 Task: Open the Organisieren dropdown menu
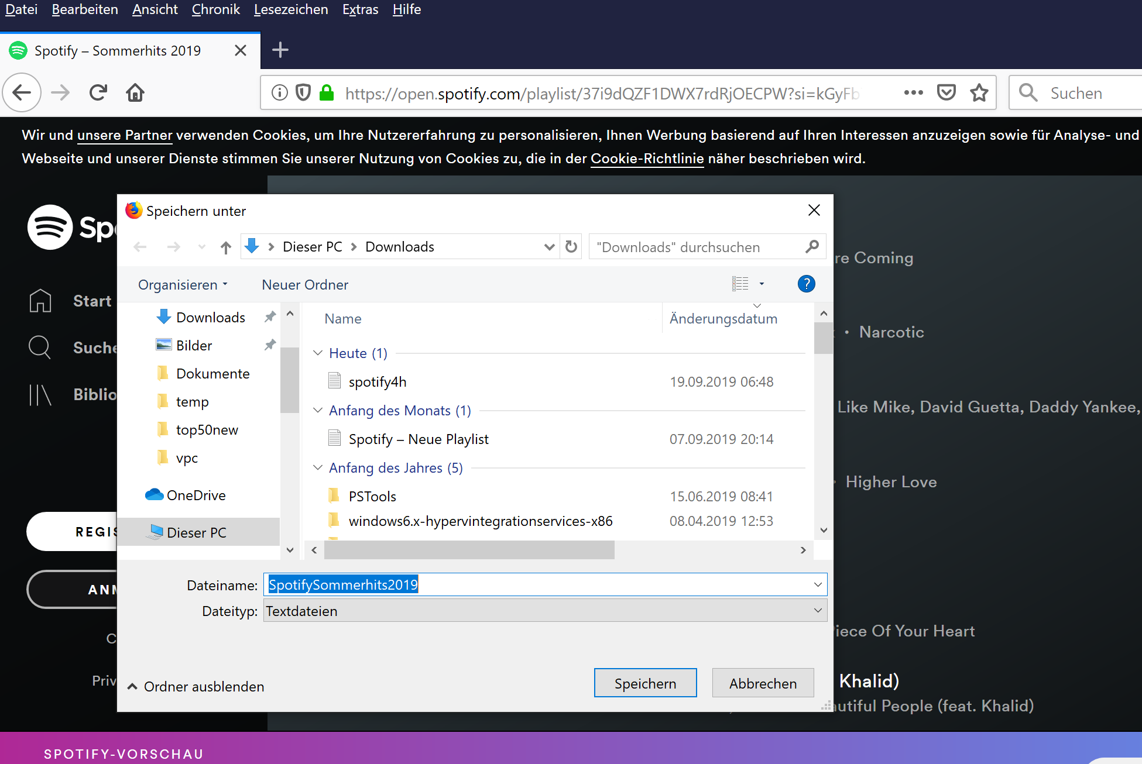click(183, 284)
